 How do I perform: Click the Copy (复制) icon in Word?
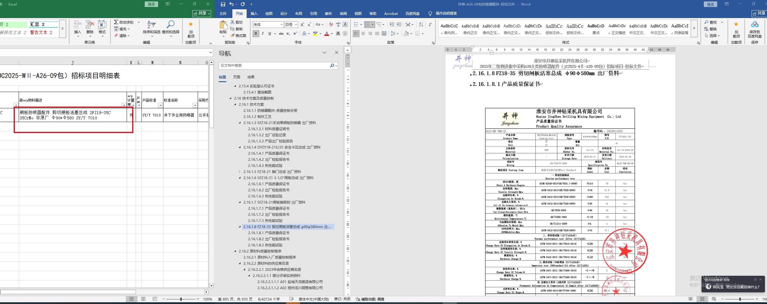point(233,29)
